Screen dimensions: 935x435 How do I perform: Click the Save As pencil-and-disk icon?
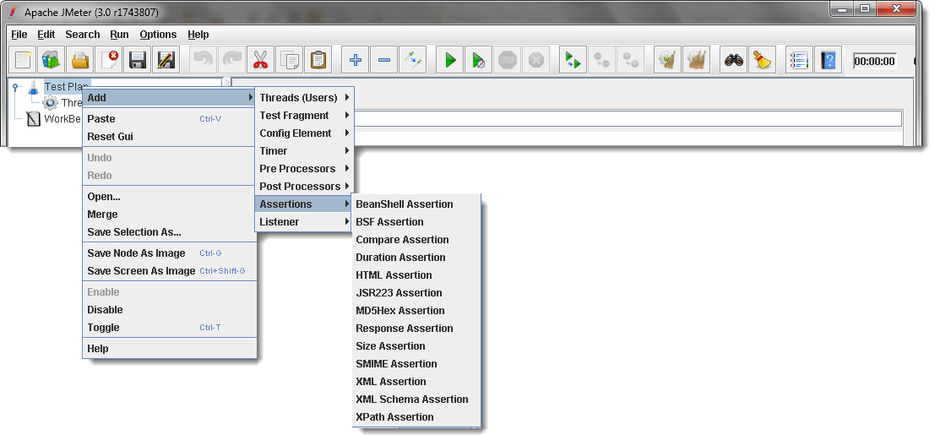coord(166,60)
